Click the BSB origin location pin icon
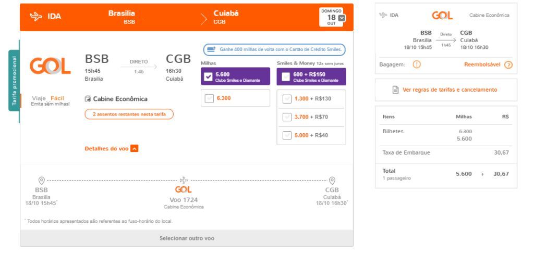This screenshot has width=534, height=255. (x=42, y=181)
